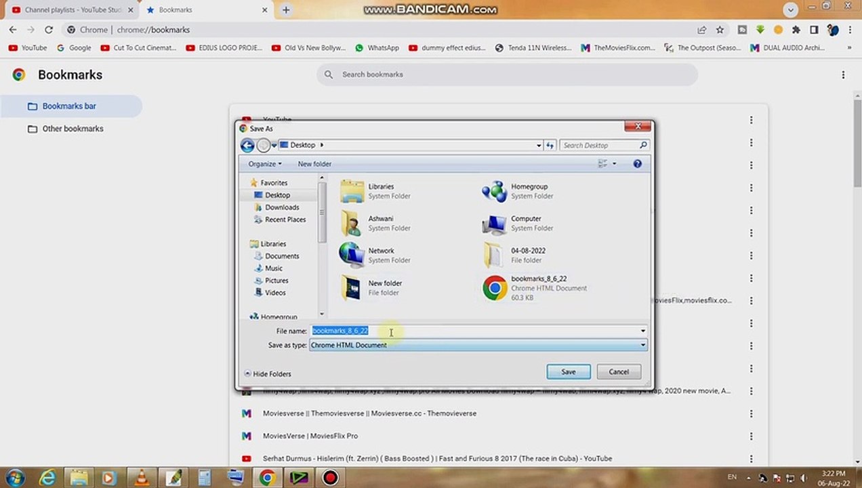This screenshot has width=862, height=488.
Task: Select Desktop under Favorites
Action: pos(277,195)
